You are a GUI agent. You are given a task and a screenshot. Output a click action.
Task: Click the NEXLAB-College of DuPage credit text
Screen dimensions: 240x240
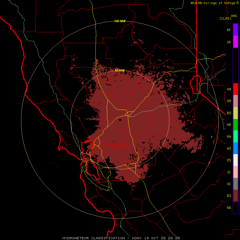[213, 3]
